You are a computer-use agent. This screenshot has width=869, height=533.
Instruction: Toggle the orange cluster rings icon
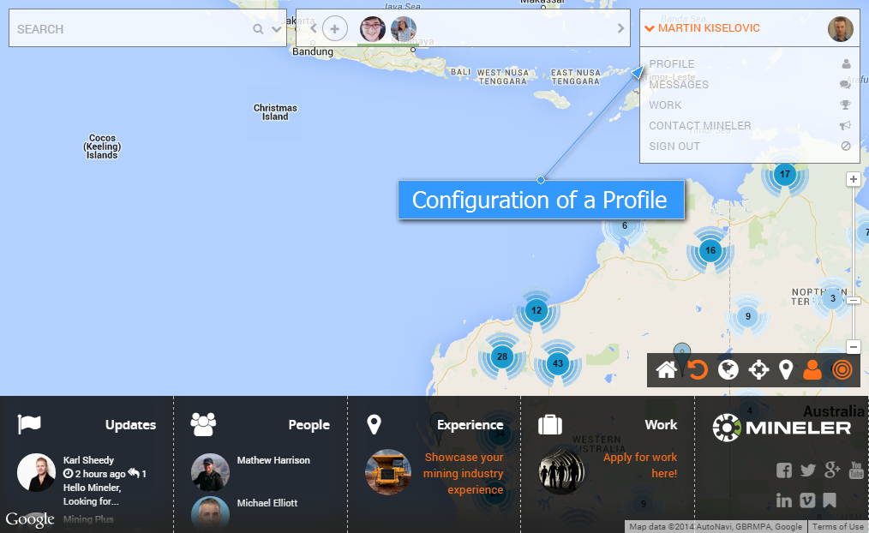(x=842, y=369)
